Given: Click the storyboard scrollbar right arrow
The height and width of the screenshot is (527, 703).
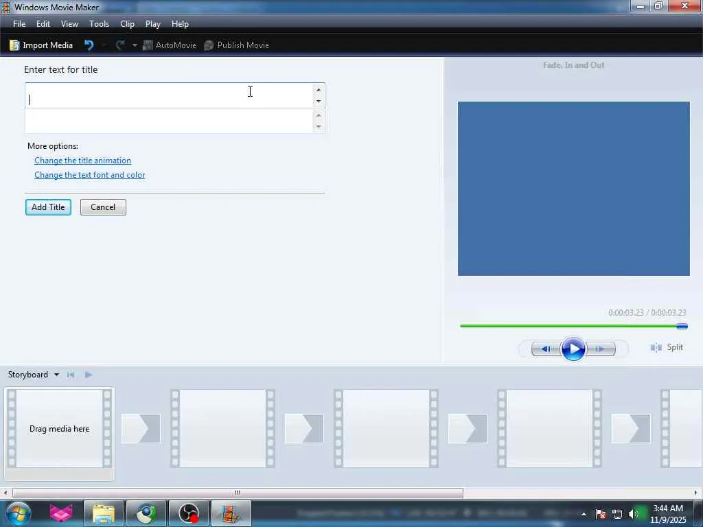Looking at the screenshot, I should pos(696,493).
